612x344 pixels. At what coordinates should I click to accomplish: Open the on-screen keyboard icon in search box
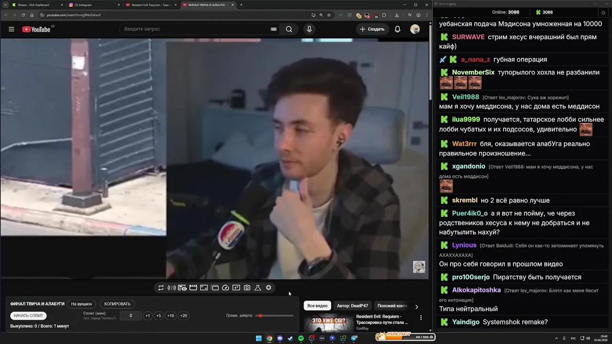pyautogui.click(x=273, y=29)
